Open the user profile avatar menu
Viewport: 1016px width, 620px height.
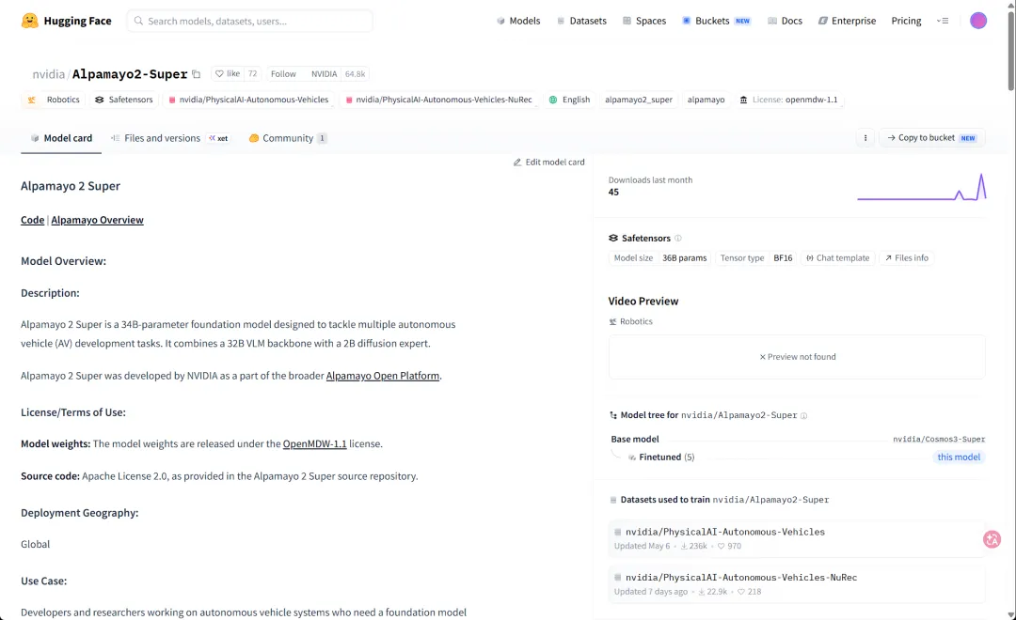[977, 21]
